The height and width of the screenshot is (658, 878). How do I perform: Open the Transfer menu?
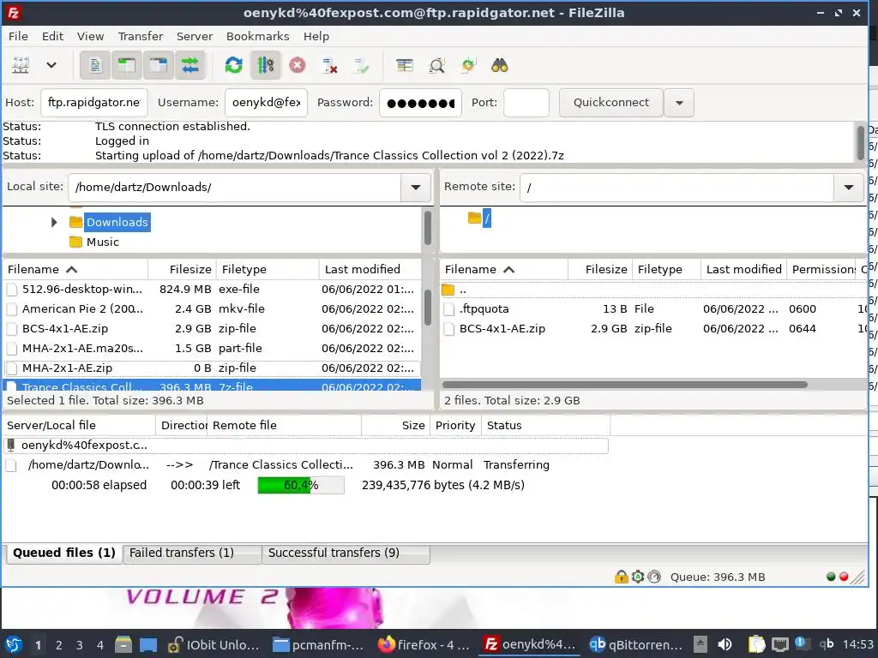click(x=141, y=36)
